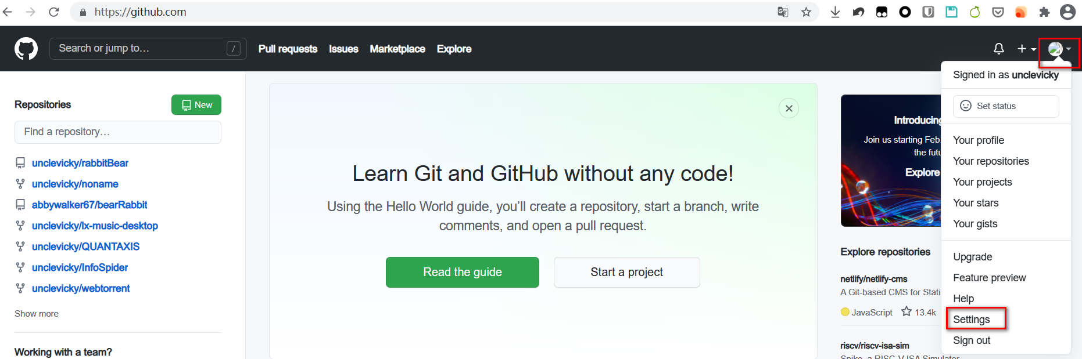The width and height of the screenshot is (1082, 359).
Task: Open netlify/netlify-cms explore repository
Action: pos(873,279)
